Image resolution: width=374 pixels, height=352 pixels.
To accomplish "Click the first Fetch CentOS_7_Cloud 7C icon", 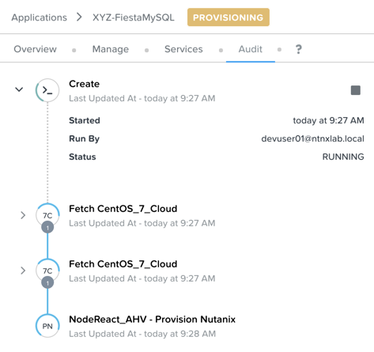I will tap(47, 215).
